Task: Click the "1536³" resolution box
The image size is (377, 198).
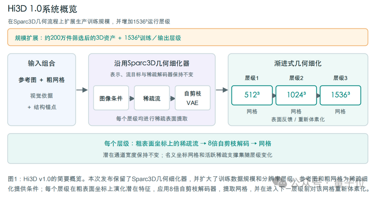Action: (340, 95)
